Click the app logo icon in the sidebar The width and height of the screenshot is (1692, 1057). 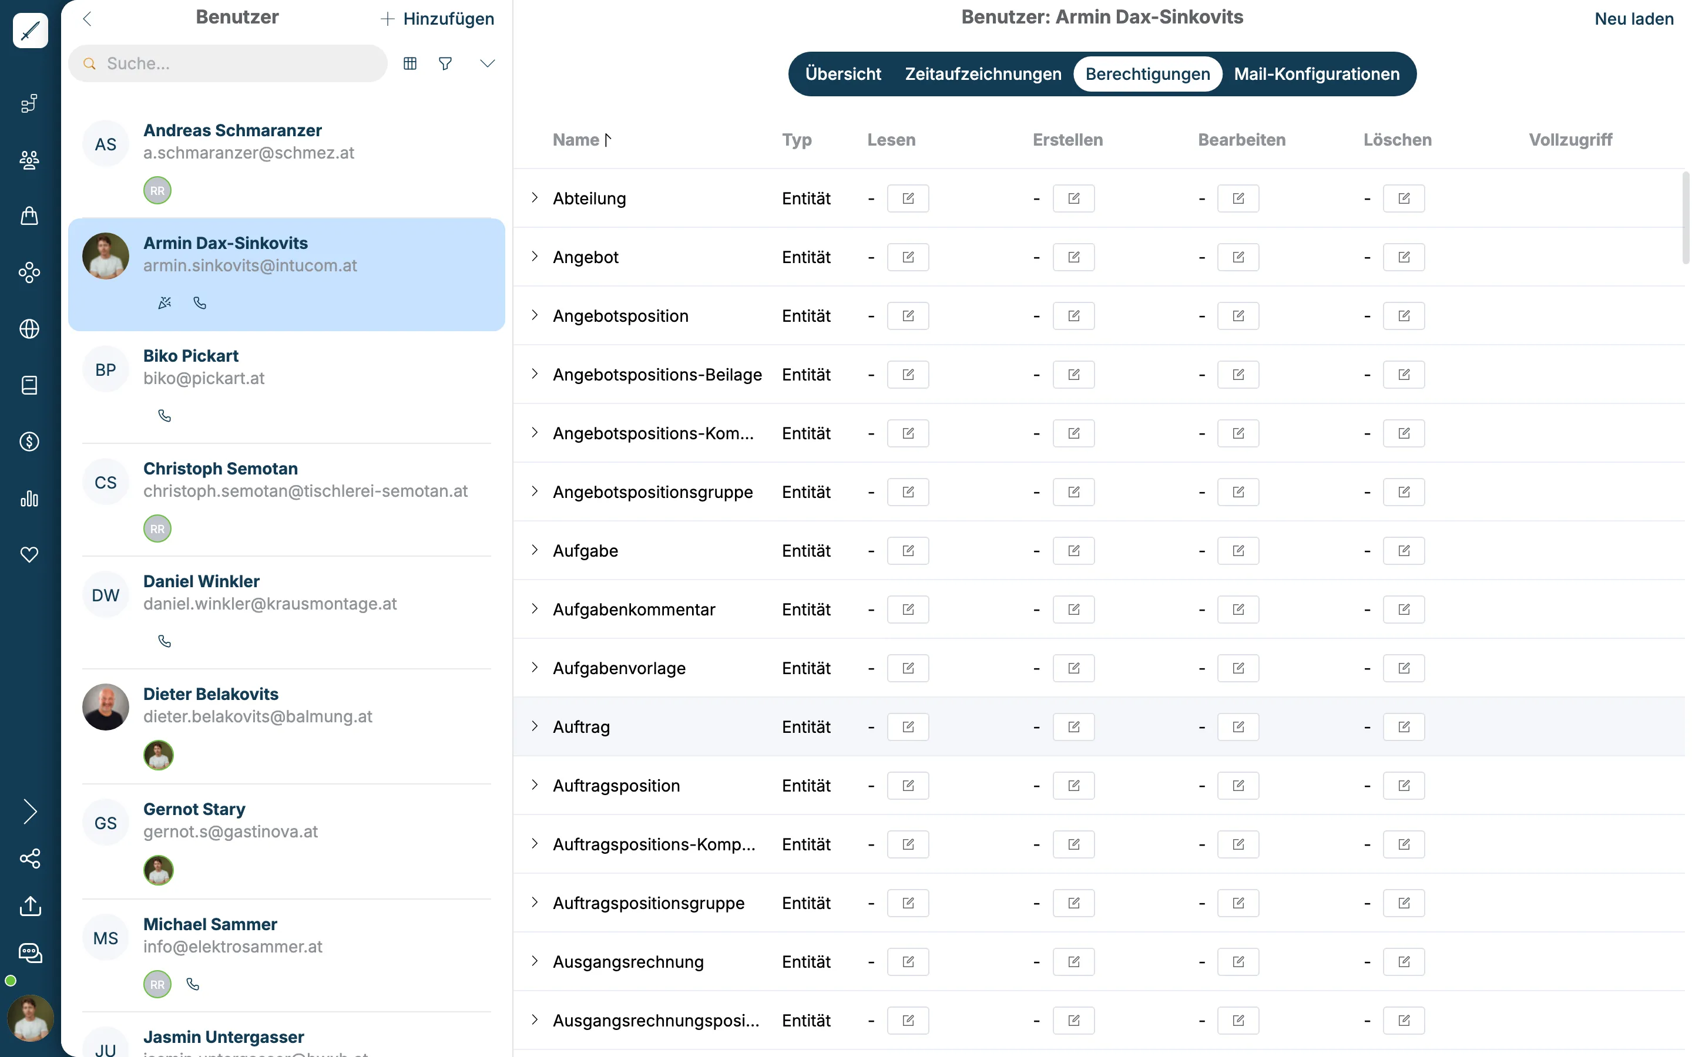point(30,31)
